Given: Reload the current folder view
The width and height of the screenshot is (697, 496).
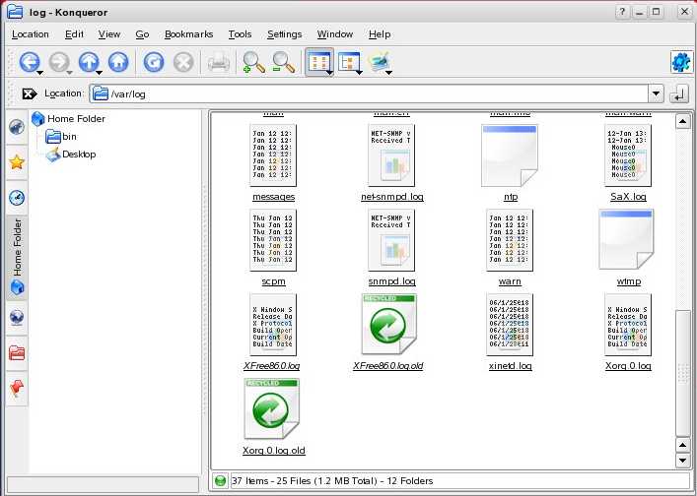Looking at the screenshot, I should pyautogui.click(x=153, y=62).
